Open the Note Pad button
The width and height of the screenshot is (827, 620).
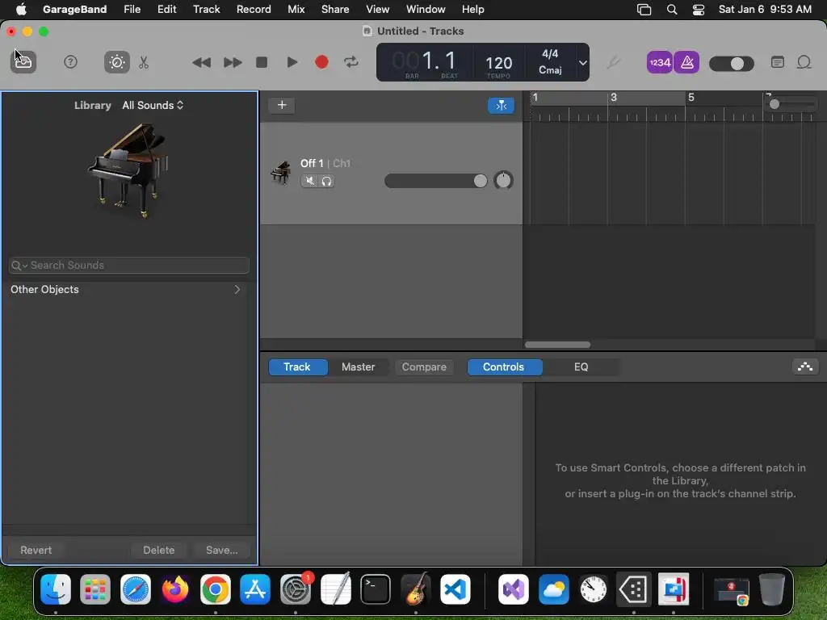pos(778,62)
